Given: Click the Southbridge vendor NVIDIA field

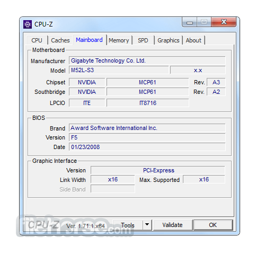Looking at the screenshot, I should coord(87,92).
